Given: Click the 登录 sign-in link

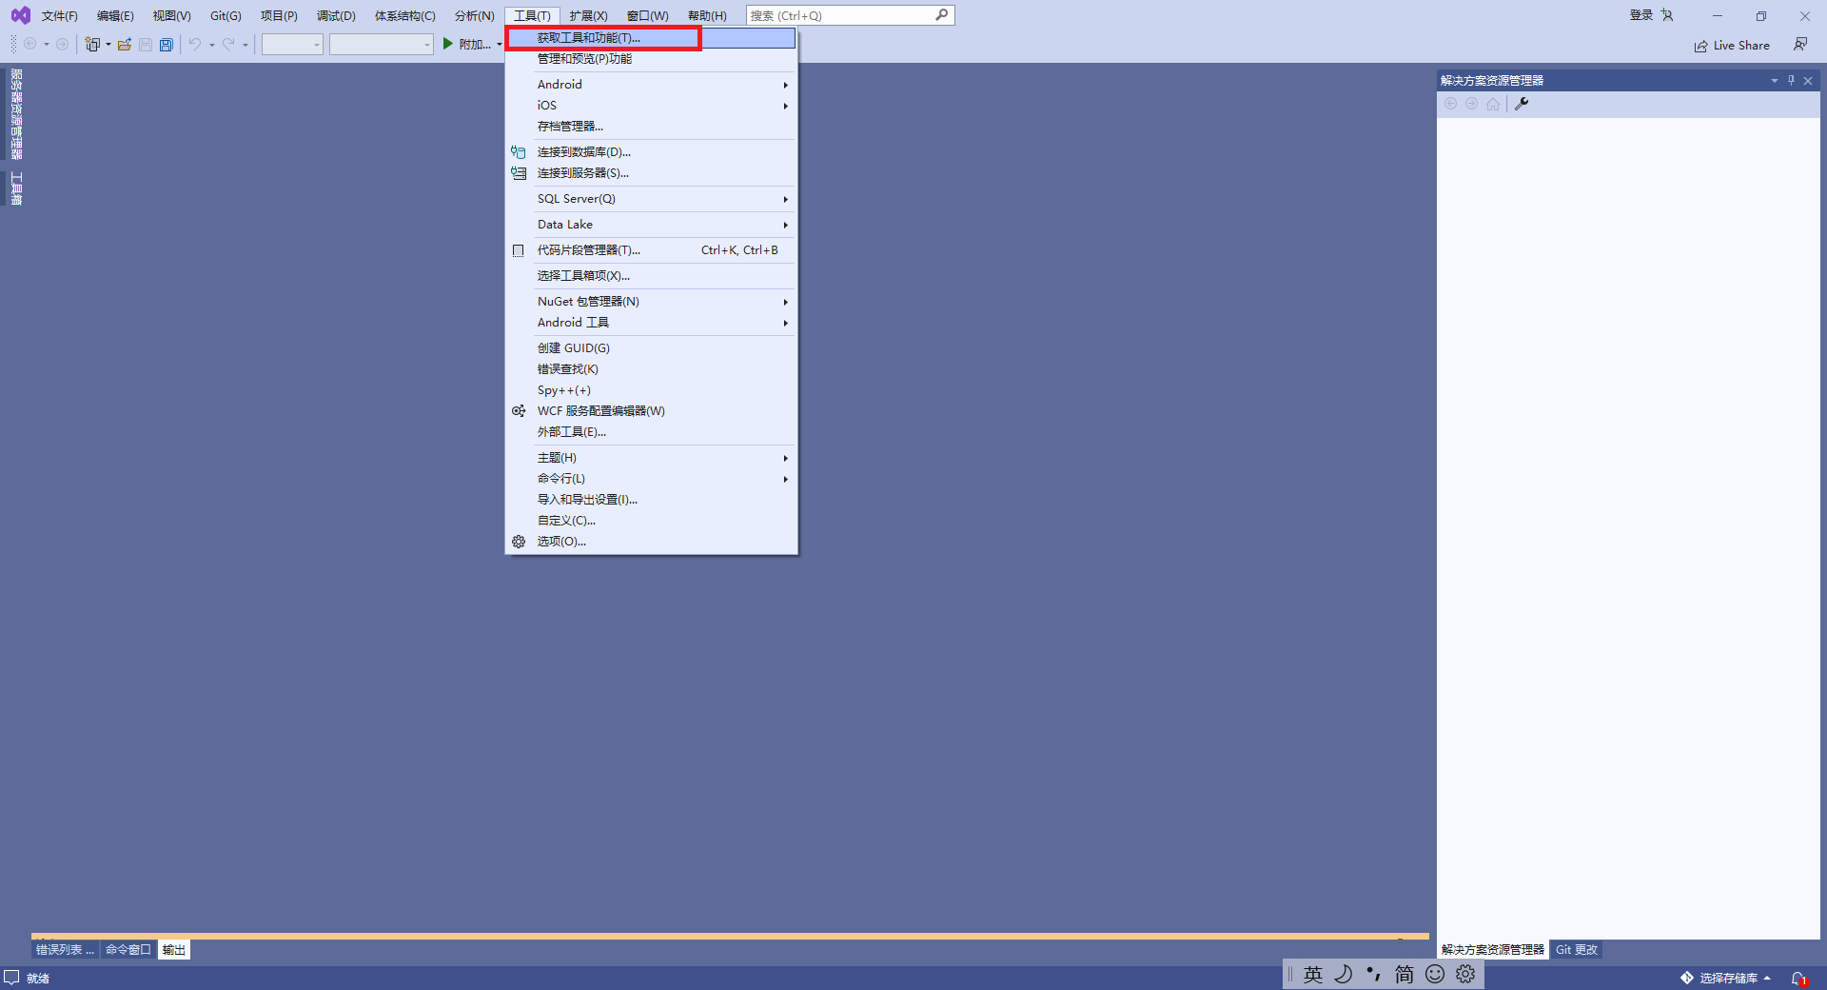Looking at the screenshot, I should coord(1640,15).
